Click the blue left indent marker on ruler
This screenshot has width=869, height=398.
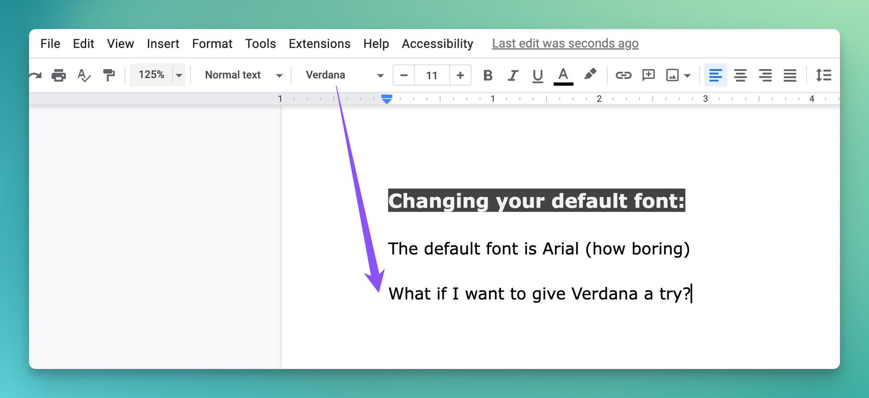387,99
